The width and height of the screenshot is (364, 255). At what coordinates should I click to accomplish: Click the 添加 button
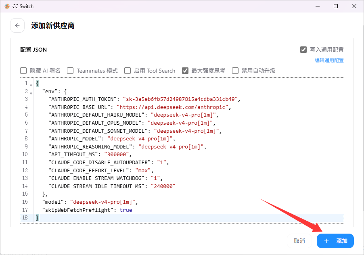pos(335,241)
